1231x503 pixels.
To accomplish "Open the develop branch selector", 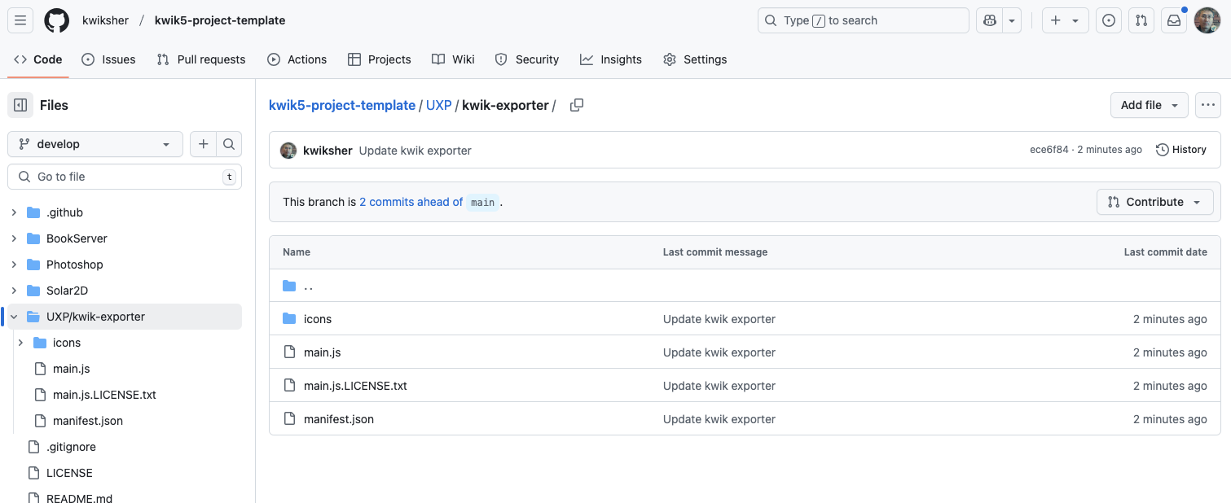I will click(x=95, y=144).
